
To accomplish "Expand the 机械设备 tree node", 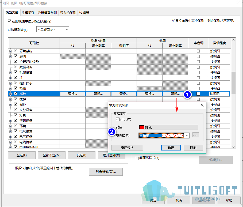I will (10, 73).
